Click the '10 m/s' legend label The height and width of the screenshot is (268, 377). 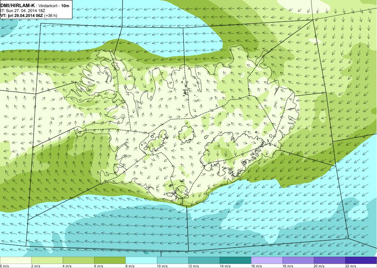[x=162, y=266]
